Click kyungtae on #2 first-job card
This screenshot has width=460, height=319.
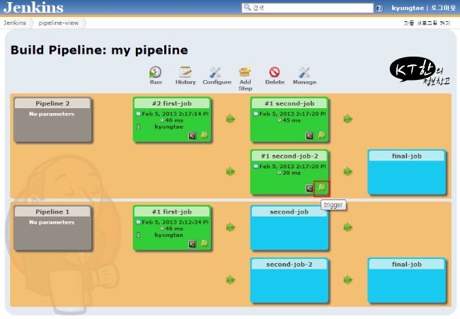tap(168, 127)
